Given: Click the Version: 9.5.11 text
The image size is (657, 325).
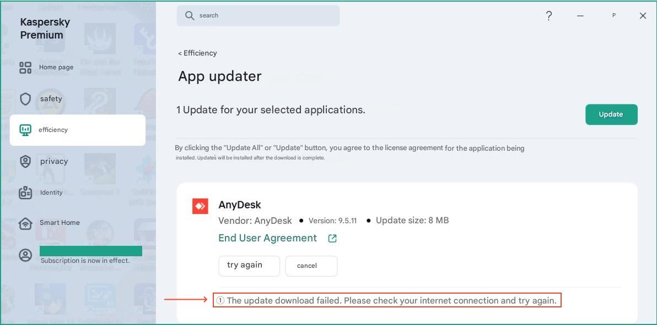Looking at the screenshot, I should point(333,221).
